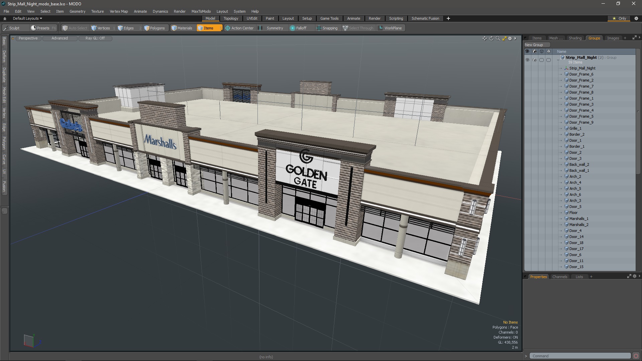Image resolution: width=642 pixels, height=361 pixels.
Task: Select the Back_wall_2 item
Action: [x=579, y=164]
